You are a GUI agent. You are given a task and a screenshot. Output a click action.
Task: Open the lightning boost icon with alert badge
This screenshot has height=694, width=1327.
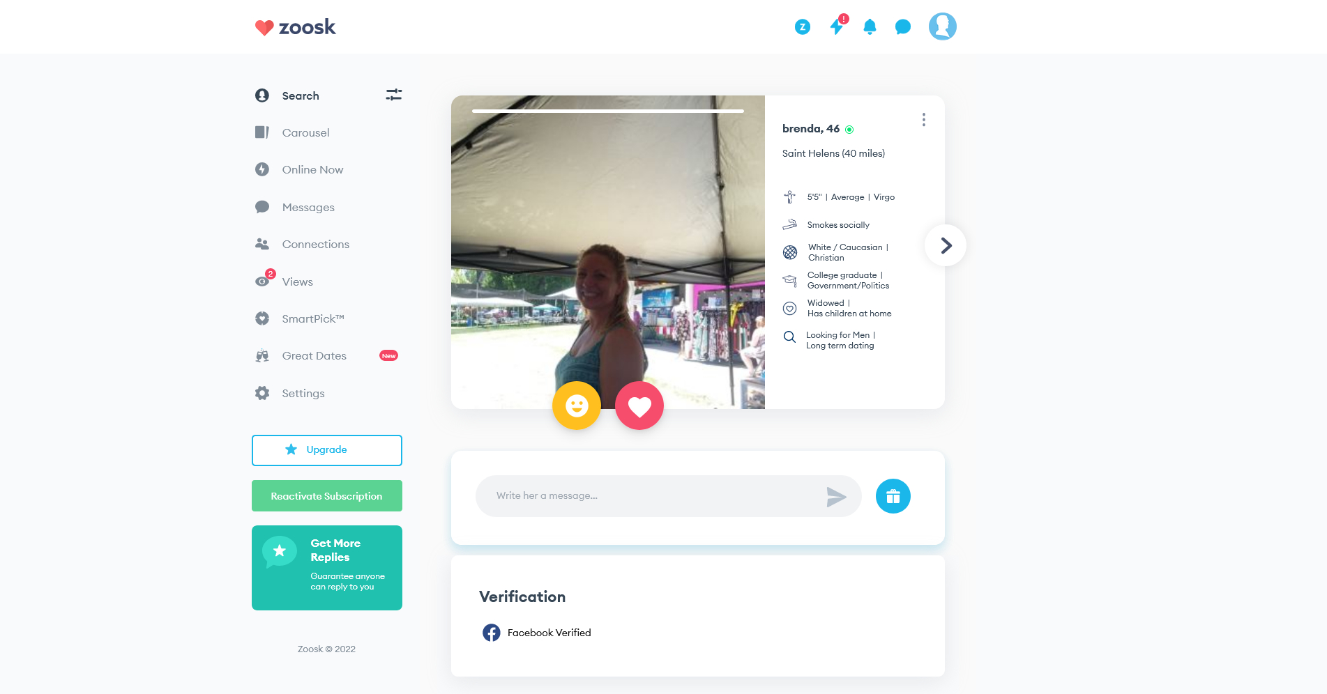pos(837,26)
